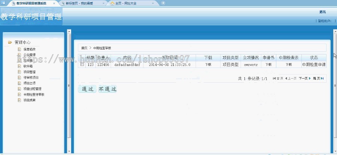Click the document icon beside 信息修改
The height and width of the screenshot is (155, 337).
pos(19,49)
